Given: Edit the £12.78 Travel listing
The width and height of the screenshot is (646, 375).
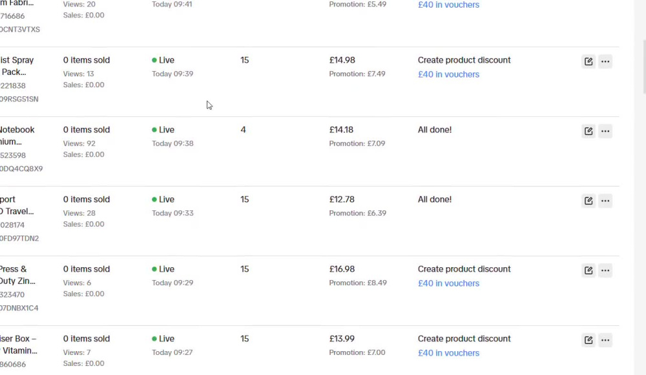Looking at the screenshot, I should [x=589, y=201].
